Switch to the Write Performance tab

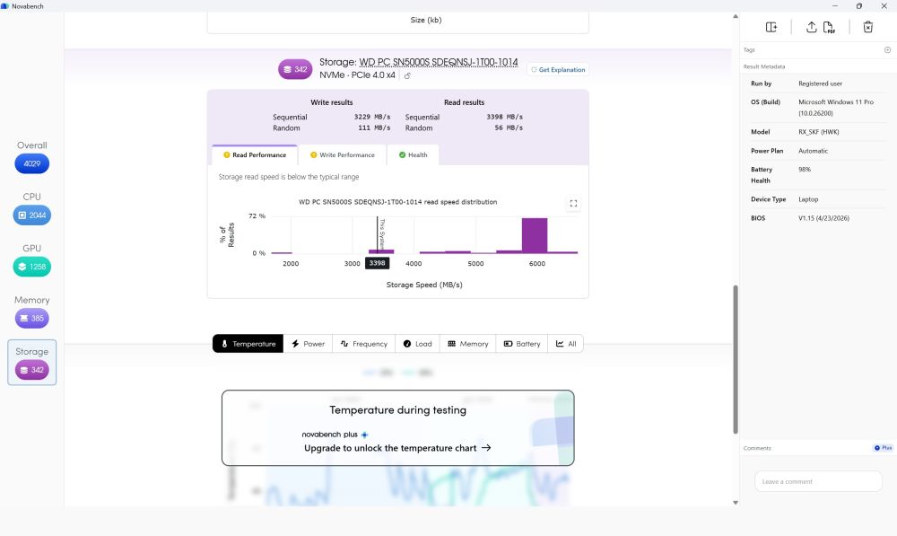coord(342,155)
